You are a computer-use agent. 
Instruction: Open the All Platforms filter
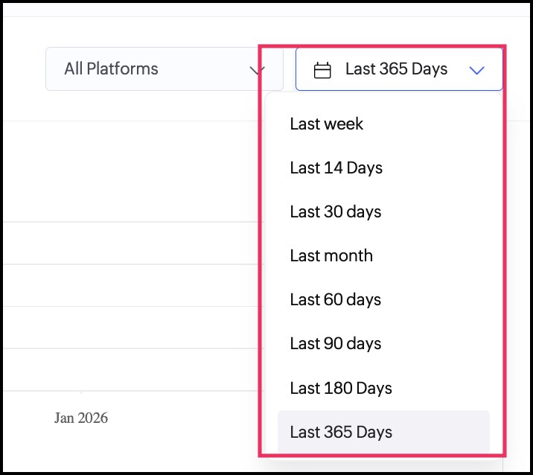(164, 69)
